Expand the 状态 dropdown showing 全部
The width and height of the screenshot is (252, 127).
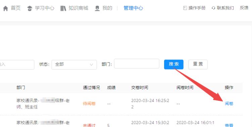pyautogui.click(x=74, y=65)
